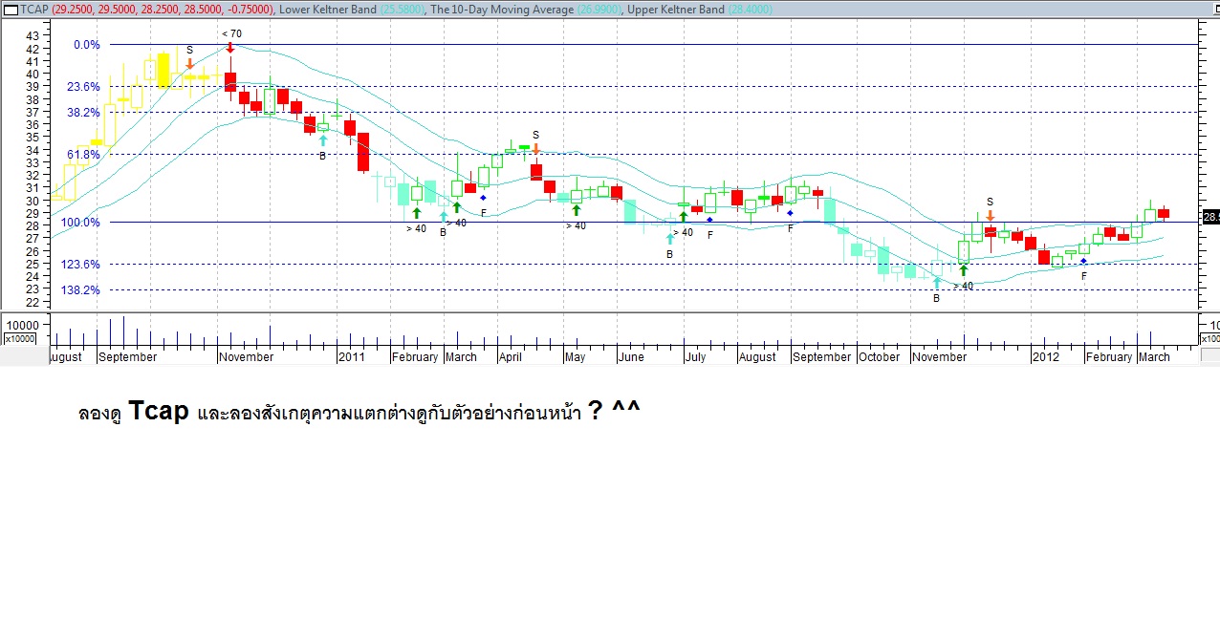1220x641 pixels.
Task: Click the x10000 volume scale box
Action: click(19, 339)
